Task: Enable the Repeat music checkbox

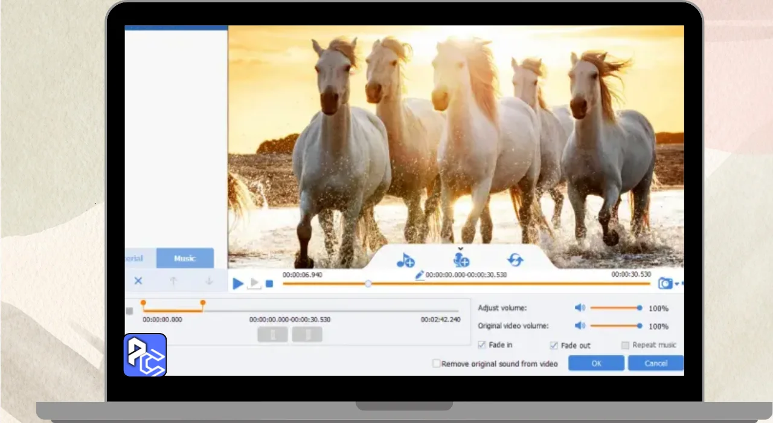Action: (626, 346)
